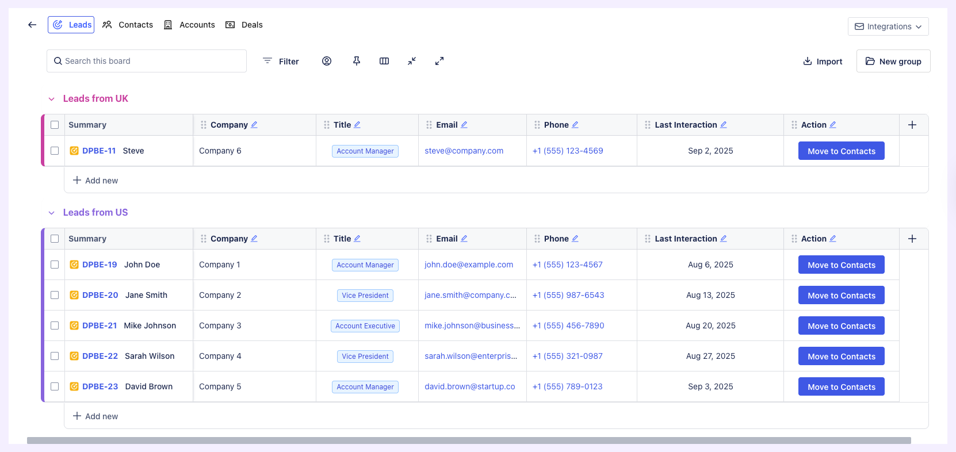Open the DPBE-21 lead link

click(100, 325)
